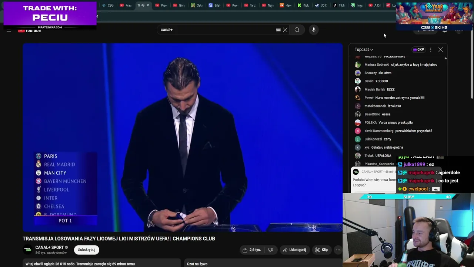Select chat message 'Galata u siebie groźna'
This screenshot has height=267, width=474.
coord(387,147)
